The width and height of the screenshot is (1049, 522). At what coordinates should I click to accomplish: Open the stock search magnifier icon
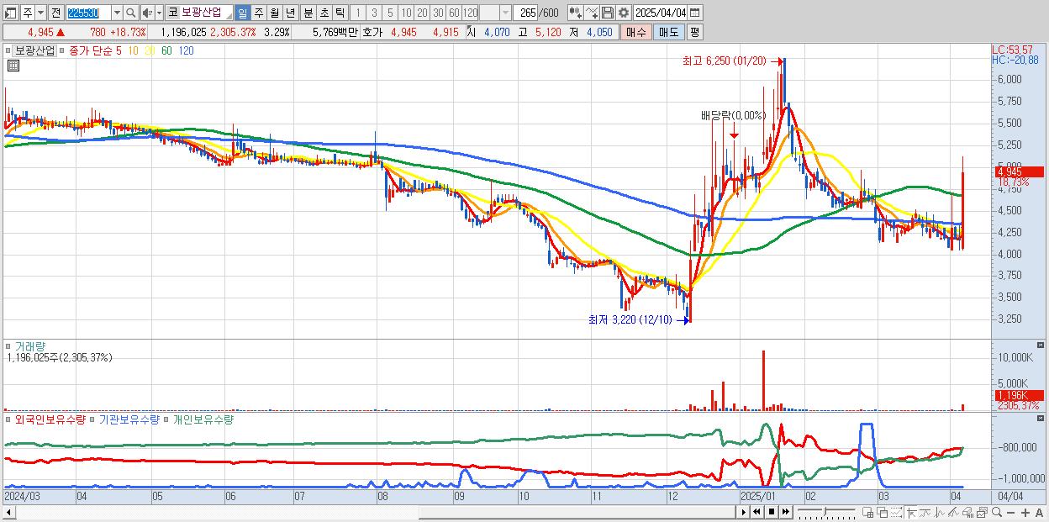tap(131, 13)
